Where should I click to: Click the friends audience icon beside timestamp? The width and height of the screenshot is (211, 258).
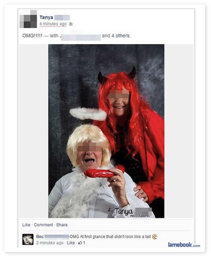click(71, 24)
